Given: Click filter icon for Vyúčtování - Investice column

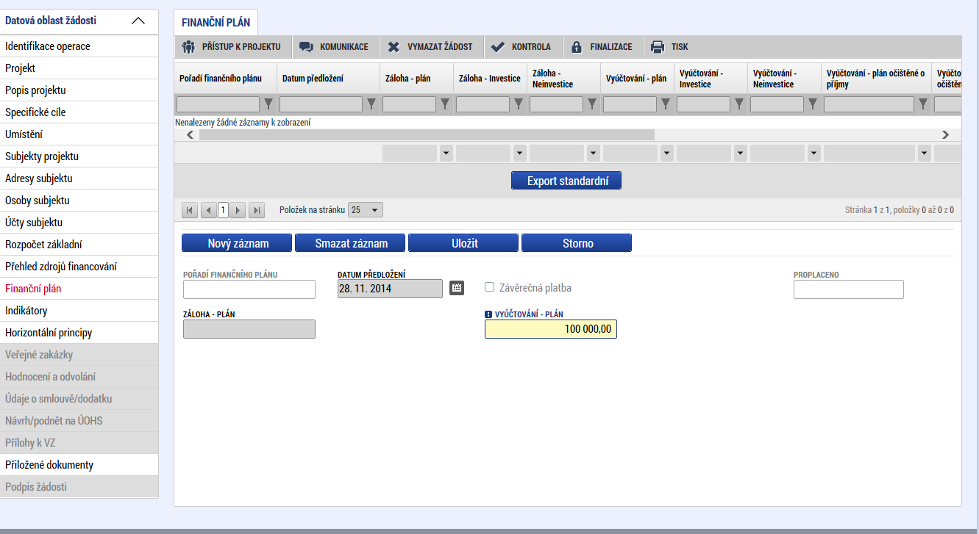Looking at the screenshot, I should tap(739, 104).
